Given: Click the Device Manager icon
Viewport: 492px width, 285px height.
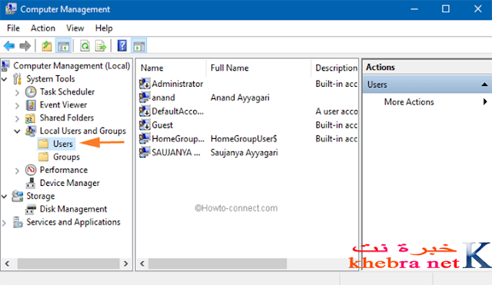Looking at the screenshot, I should pos(31,183).
